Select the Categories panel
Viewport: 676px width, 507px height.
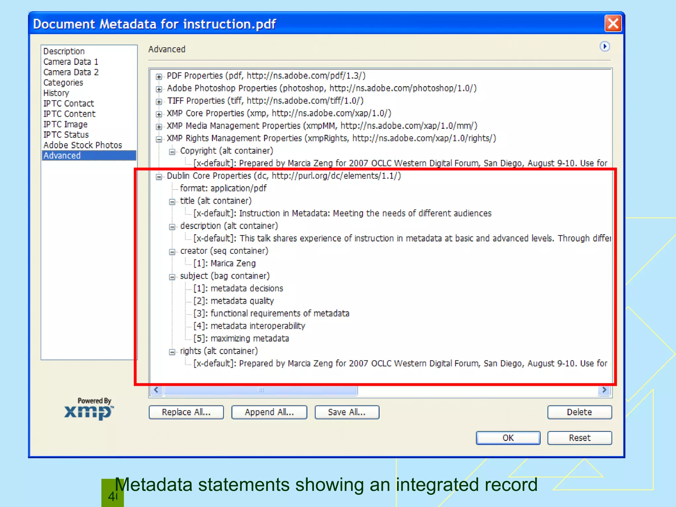point(63,83)
